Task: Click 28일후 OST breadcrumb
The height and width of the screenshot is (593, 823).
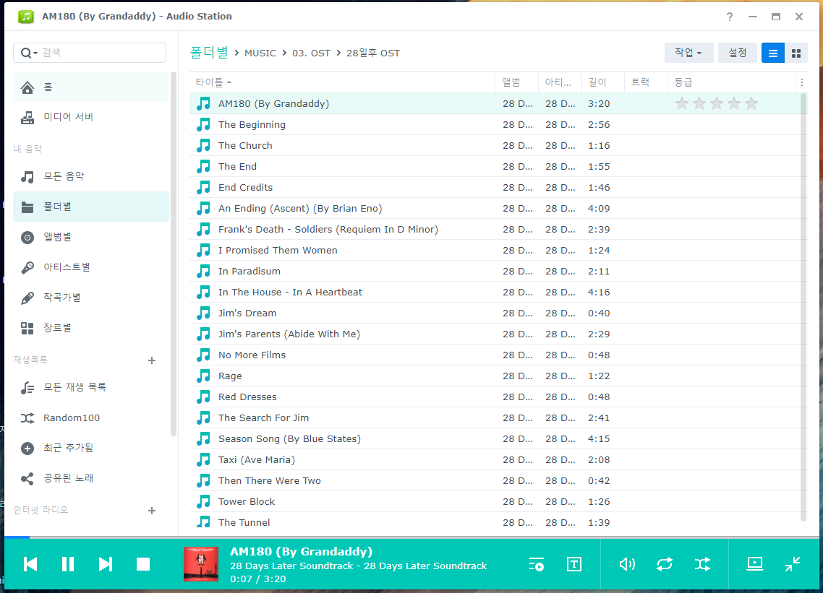Action: pos(373,53)
